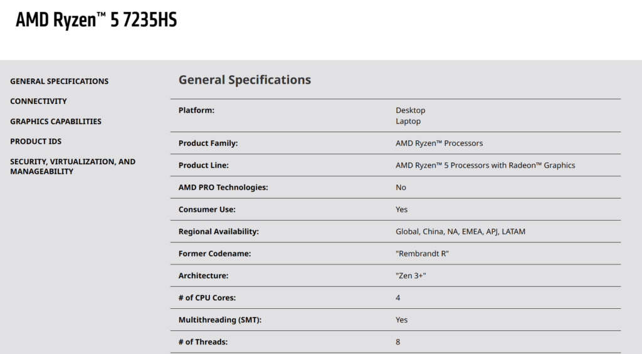This screenshot has width=642, height=354.
Task: Click Product Line value with Radeon Graphics
Action: (485, 165)
